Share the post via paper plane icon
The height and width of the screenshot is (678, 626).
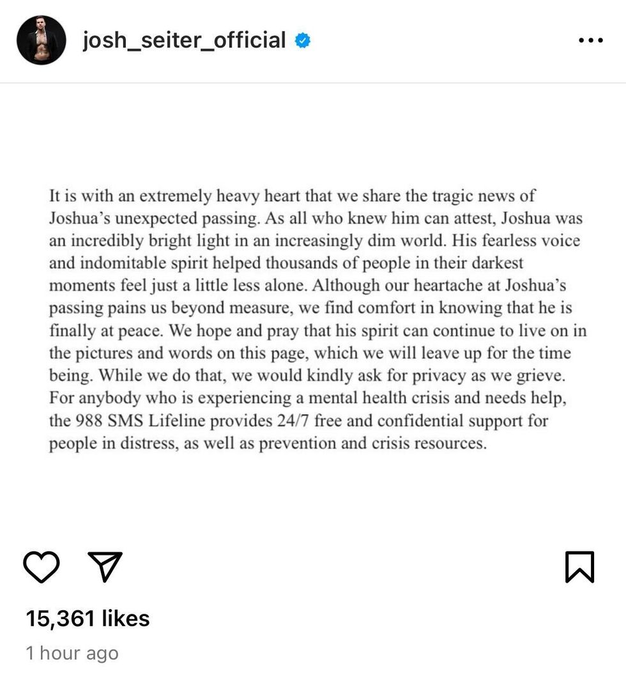(x=105, y=565)
